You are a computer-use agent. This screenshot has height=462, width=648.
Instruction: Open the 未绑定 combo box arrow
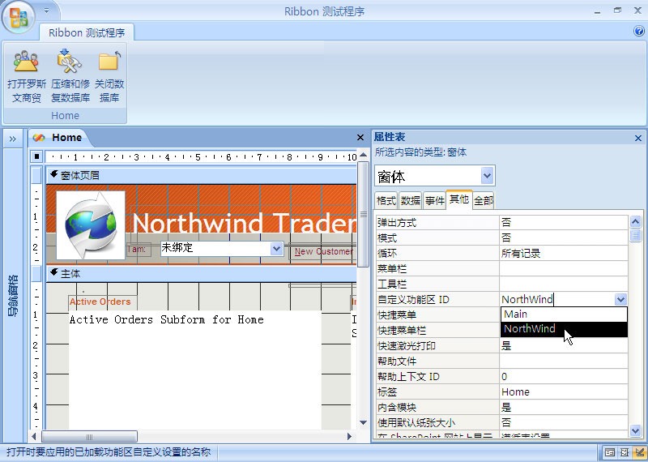tap(276, 249)
